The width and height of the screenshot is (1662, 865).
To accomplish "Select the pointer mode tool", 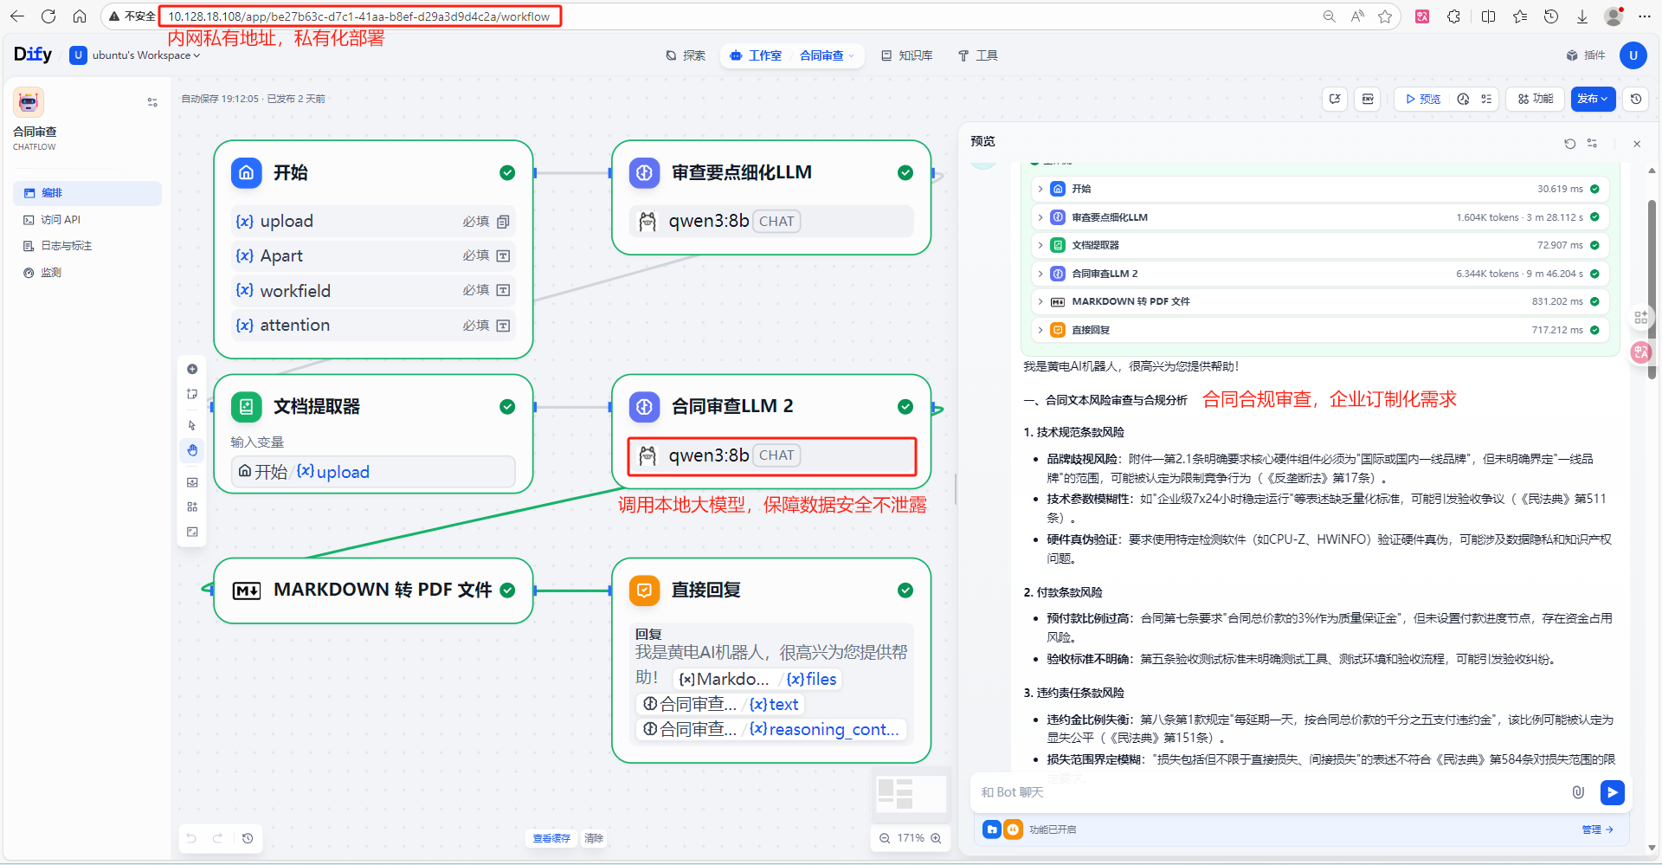I will click(192, 425).
